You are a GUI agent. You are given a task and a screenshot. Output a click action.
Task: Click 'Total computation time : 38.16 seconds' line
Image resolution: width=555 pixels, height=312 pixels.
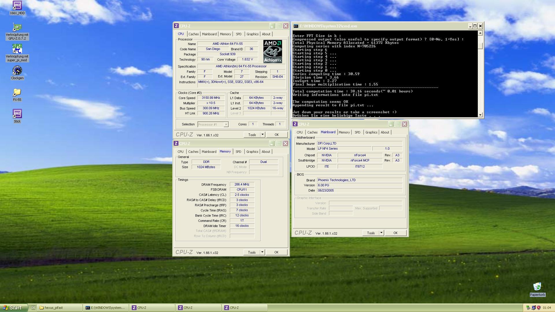tap(353, 91)
